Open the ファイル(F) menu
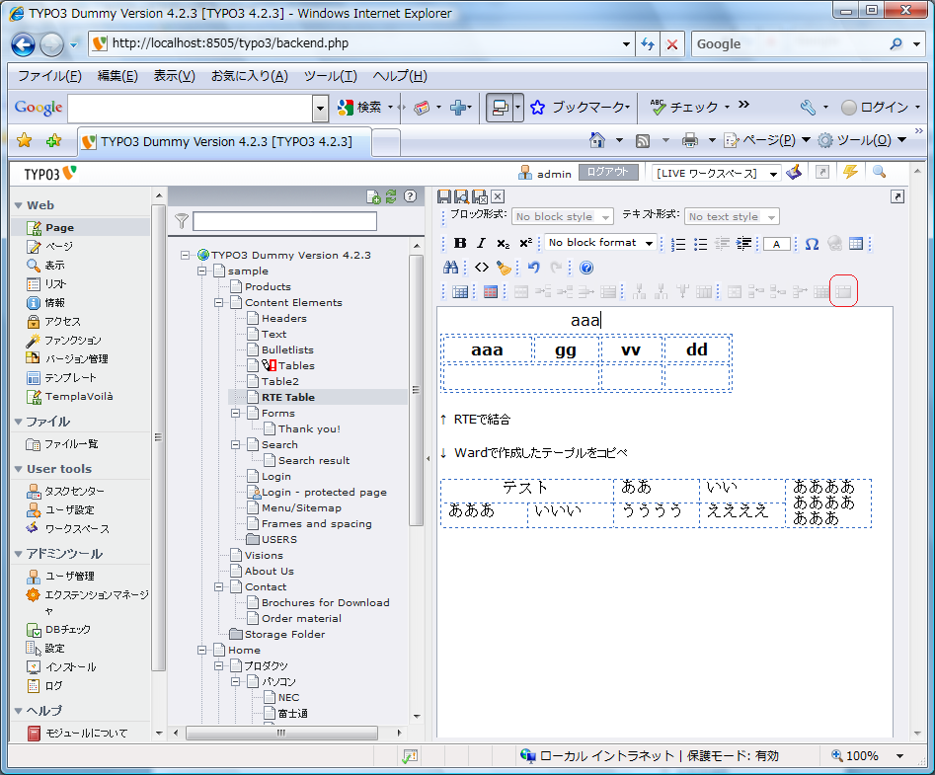The image size is (935, 775). pos(49,76)
